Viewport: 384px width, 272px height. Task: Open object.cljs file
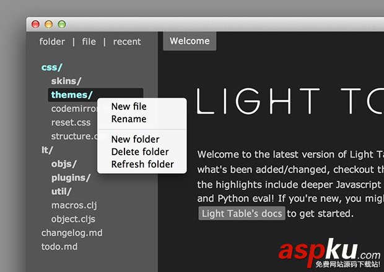click(73, 219)
